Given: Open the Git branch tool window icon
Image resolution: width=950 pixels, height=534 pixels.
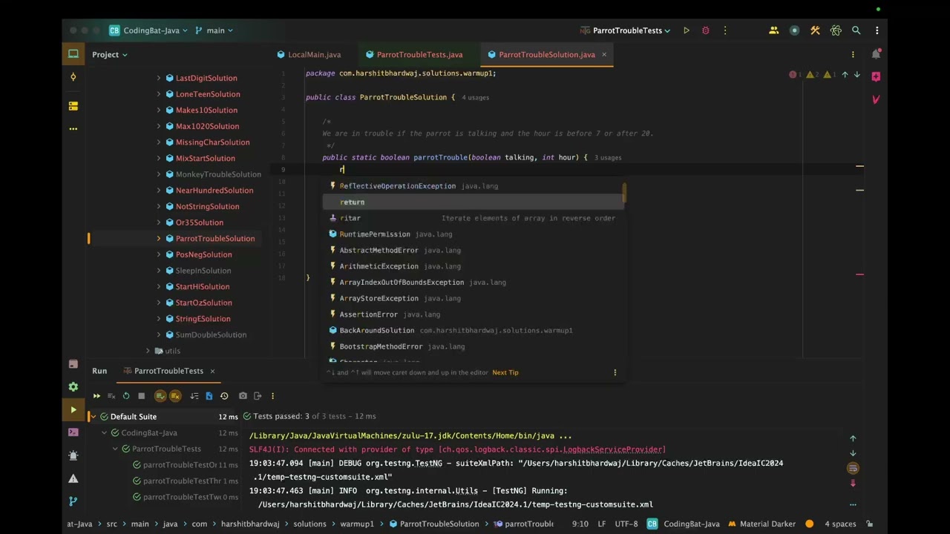Looking at the screenshot, I should point(73,501).
